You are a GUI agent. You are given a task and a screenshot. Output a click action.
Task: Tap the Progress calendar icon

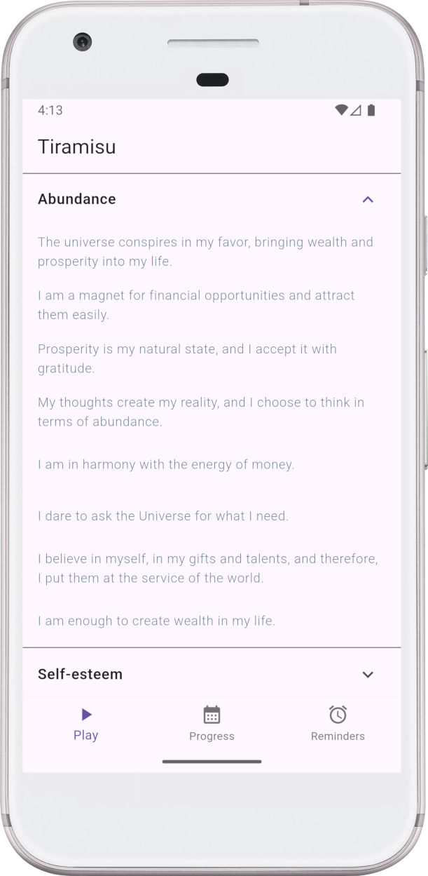pyautogui.click(x=212, y=715)
